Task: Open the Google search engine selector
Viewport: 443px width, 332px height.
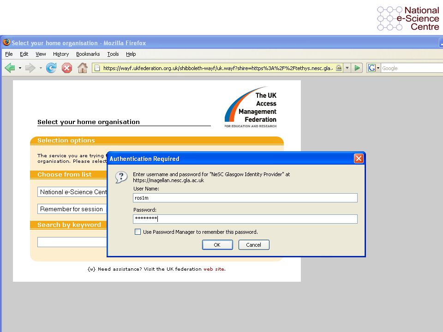Action: 374,68
